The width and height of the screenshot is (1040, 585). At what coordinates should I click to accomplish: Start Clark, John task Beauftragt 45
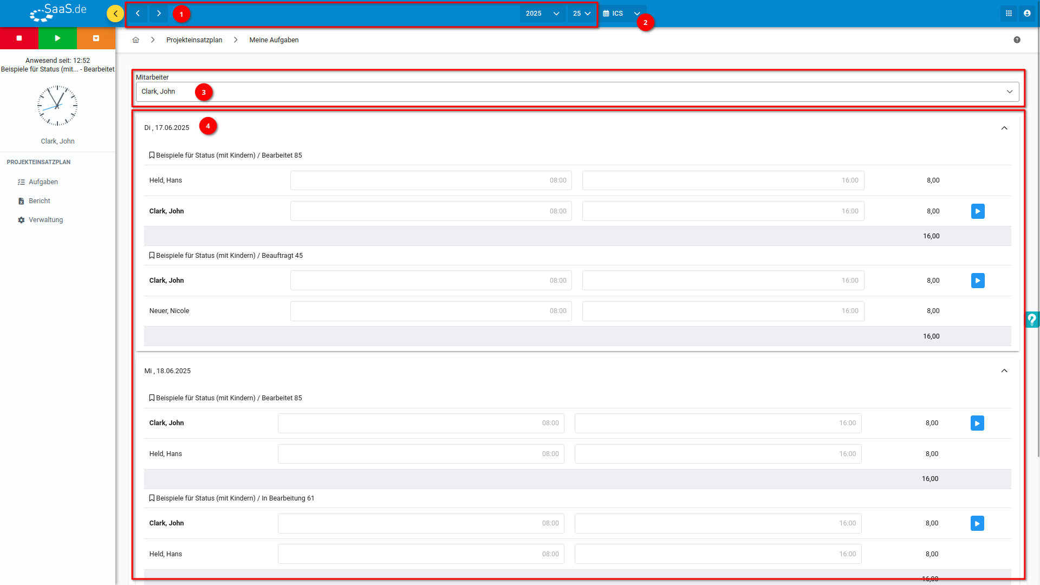978,281
